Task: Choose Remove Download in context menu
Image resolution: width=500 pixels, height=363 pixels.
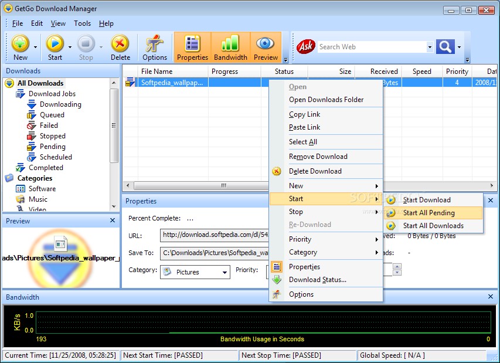Action: [326, 157]
